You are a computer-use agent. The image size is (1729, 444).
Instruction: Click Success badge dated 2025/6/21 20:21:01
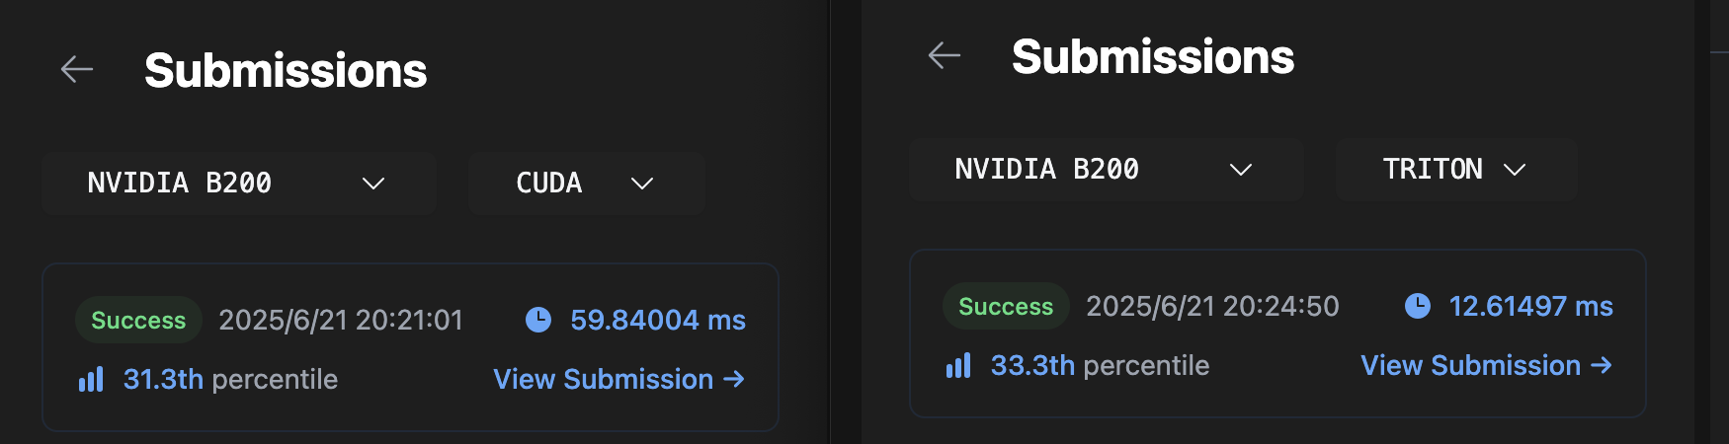(x=138, y=320)
